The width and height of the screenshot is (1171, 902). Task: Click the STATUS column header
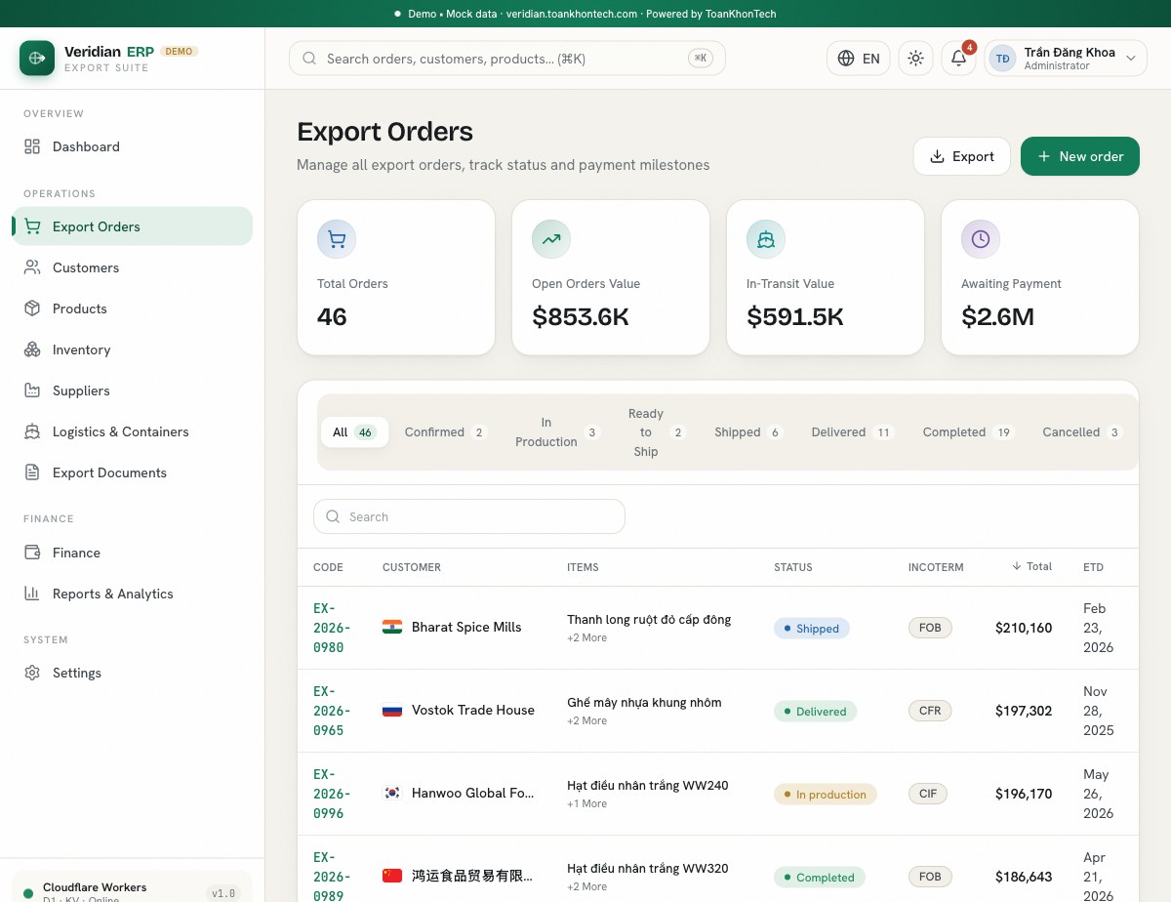pyautogui.click(x=792, y=567)
